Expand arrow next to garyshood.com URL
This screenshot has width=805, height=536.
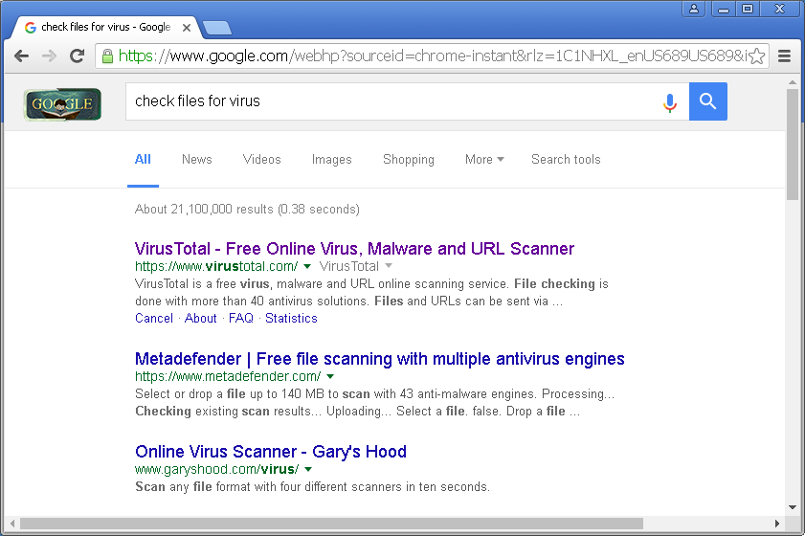308,469
